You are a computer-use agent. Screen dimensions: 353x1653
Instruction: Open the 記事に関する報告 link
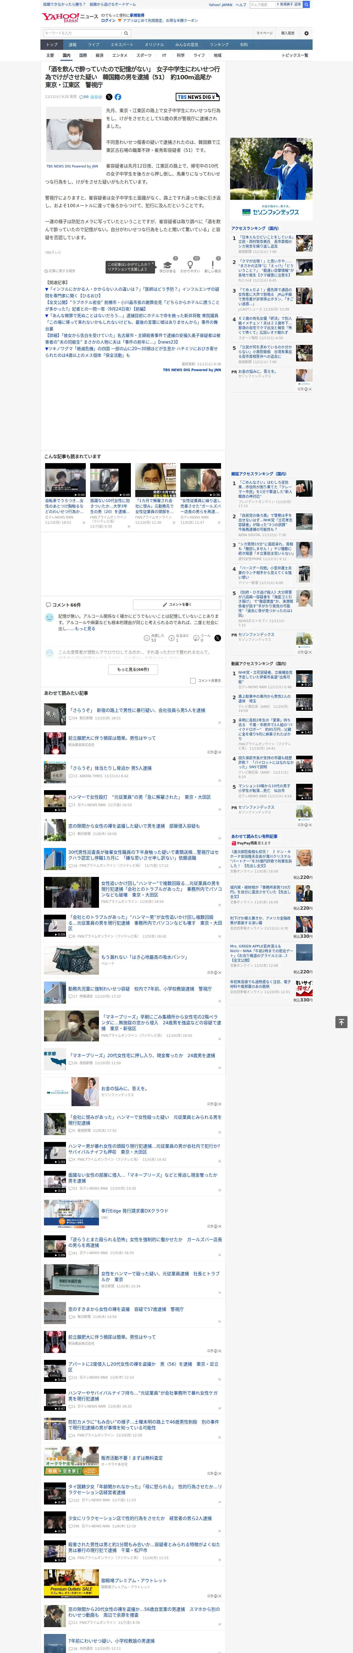click(60, 271)
